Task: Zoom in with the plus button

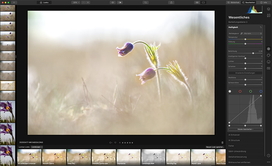Action: (88, 2)
